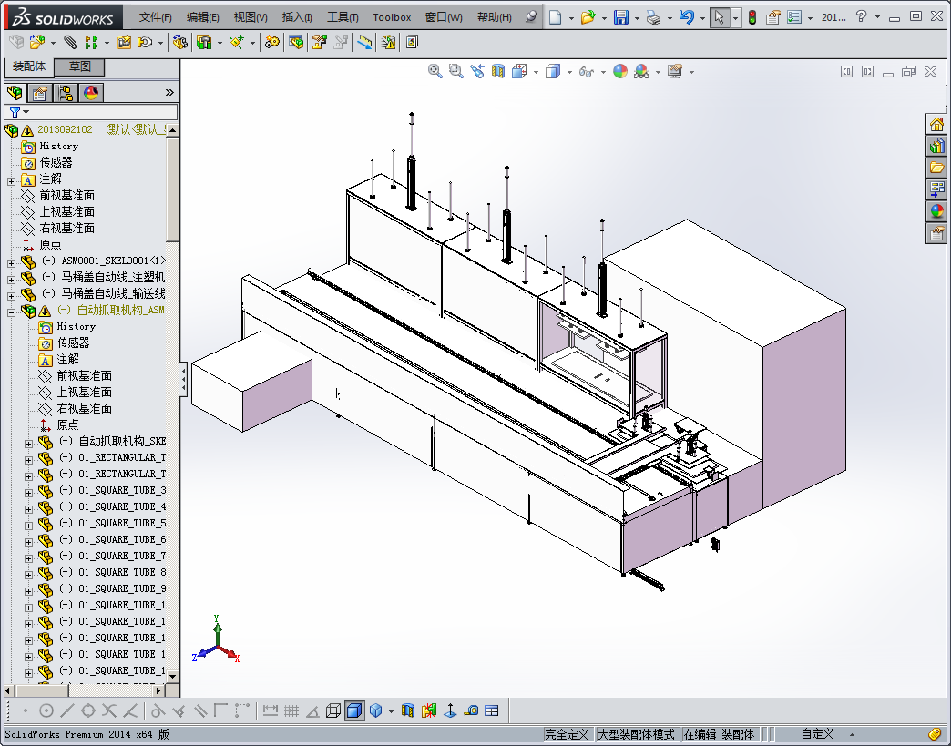Select 前视基准面 in the feature tree
The width and height of the screenshot is (951, 746).
[x=66, y=196]
